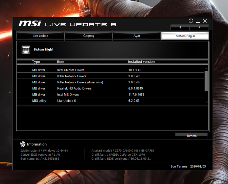Click the Installed version column header
This screenshot has height=184, width=228.
(x=141, y=62)
